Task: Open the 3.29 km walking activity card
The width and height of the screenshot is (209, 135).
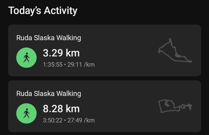Action: pyautogui.click(x=104, y=50)
